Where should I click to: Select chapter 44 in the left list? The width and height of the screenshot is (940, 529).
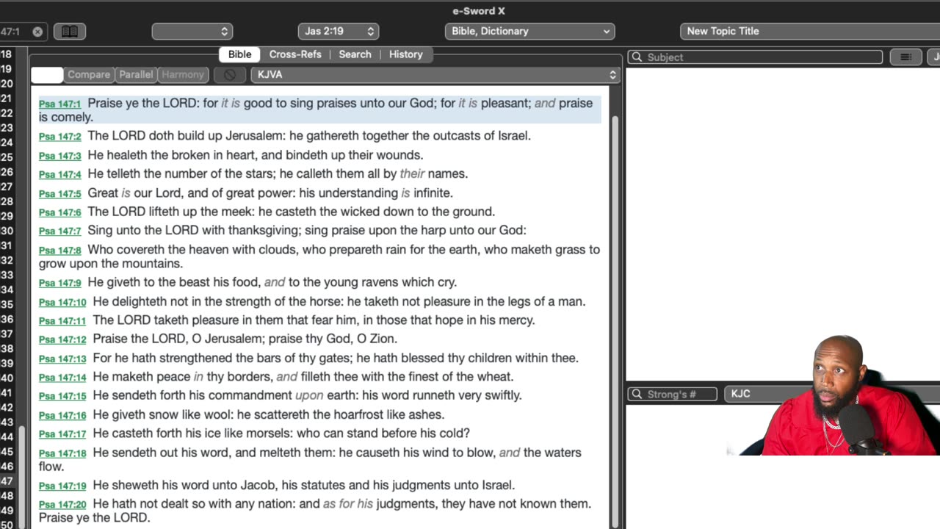(7, 437)
